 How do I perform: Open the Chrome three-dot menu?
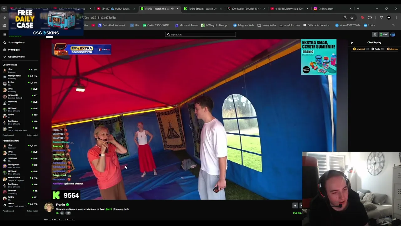[396, 18]
